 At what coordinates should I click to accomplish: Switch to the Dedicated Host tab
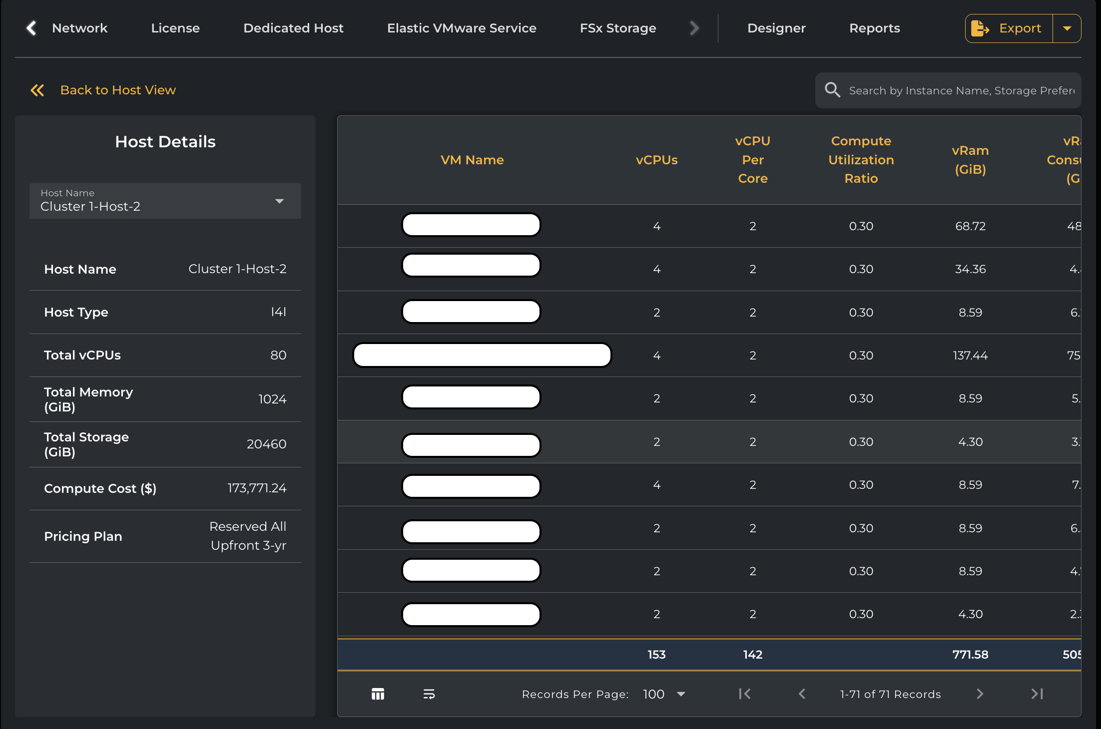[293, 28]
